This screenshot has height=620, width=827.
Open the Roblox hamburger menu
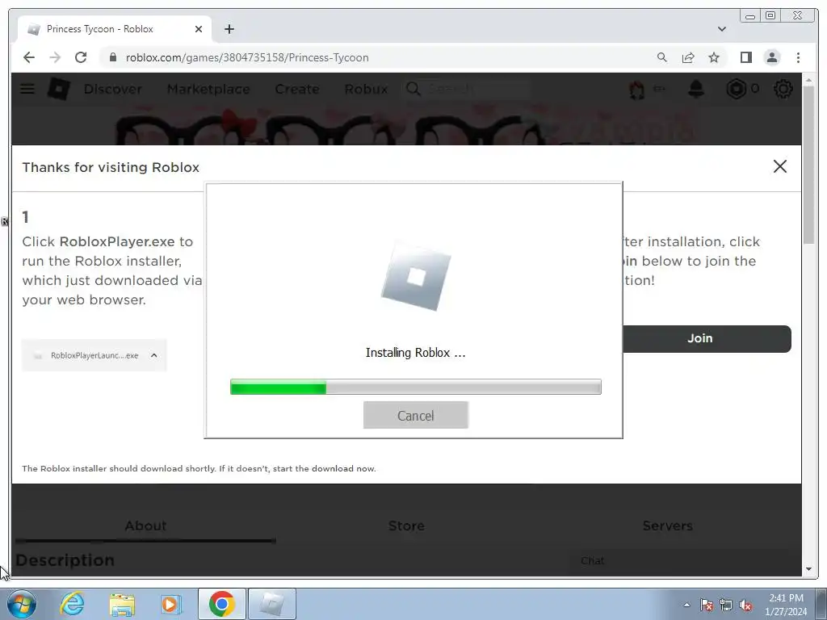pos(27,89)
